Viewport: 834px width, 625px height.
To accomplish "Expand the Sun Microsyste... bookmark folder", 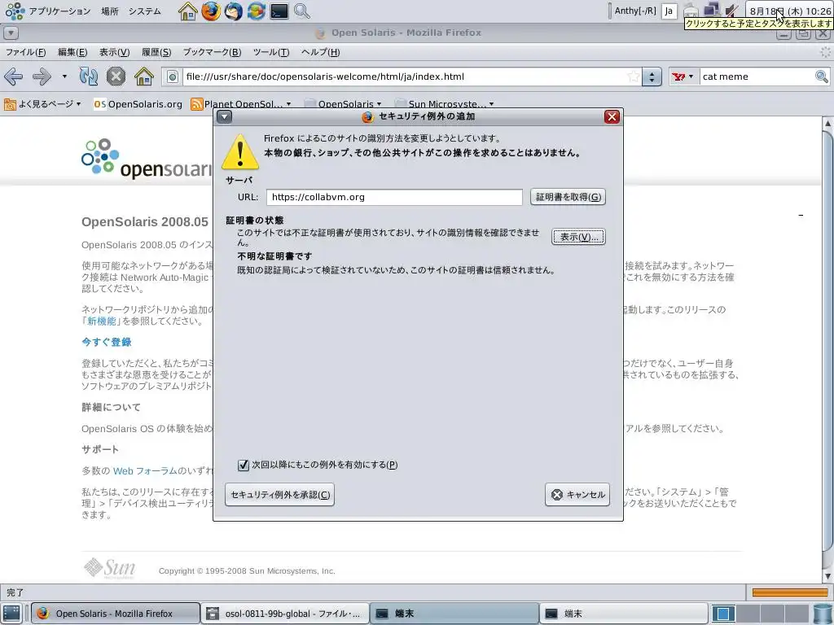I will [x=444, y=104].
